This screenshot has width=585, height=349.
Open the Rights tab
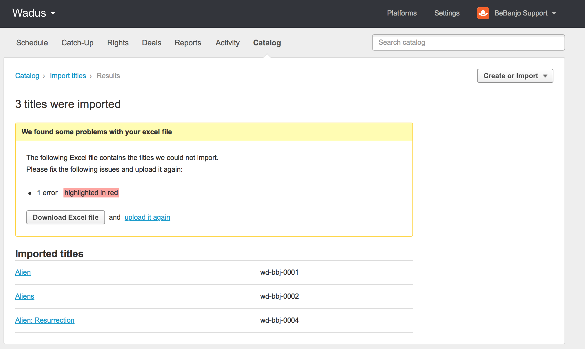(118, 43)
